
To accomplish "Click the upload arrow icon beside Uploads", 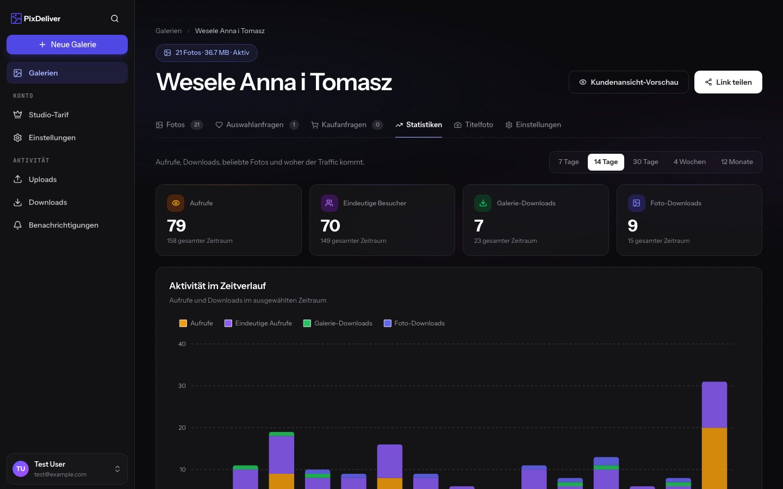I will point(18,179).
